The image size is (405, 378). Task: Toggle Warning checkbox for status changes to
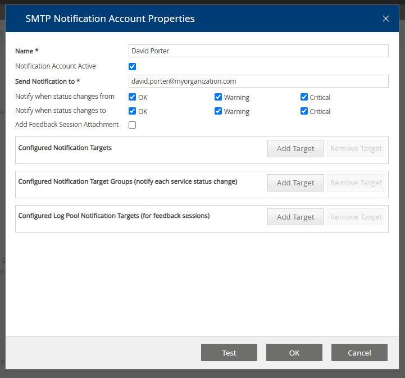pyautogui.click(x=219, y=111)
